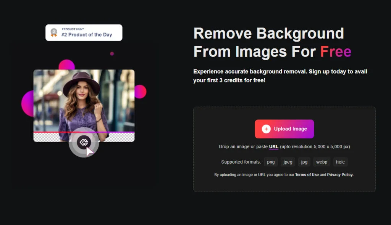Click the png format chip

click(x=271, y=162)
